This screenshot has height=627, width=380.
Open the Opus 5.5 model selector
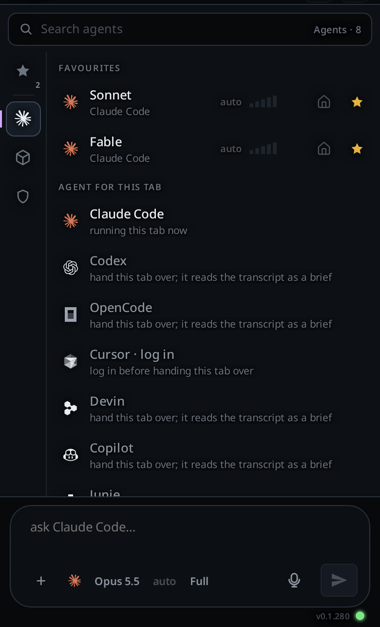coord(117,581)
